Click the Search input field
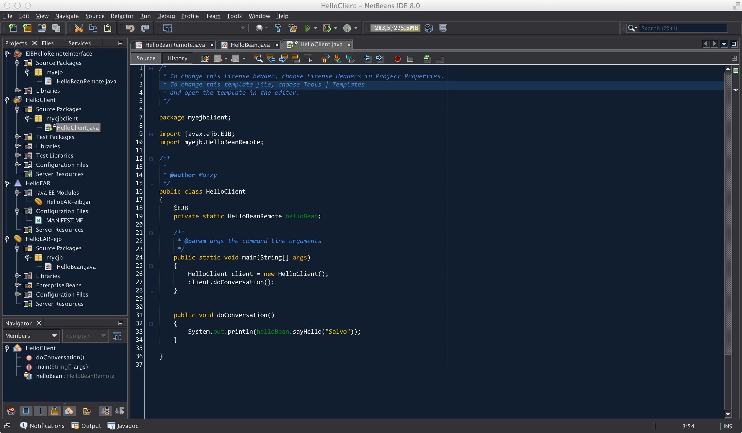Viewport: 742px width, 433px height. tap(683, 28)
